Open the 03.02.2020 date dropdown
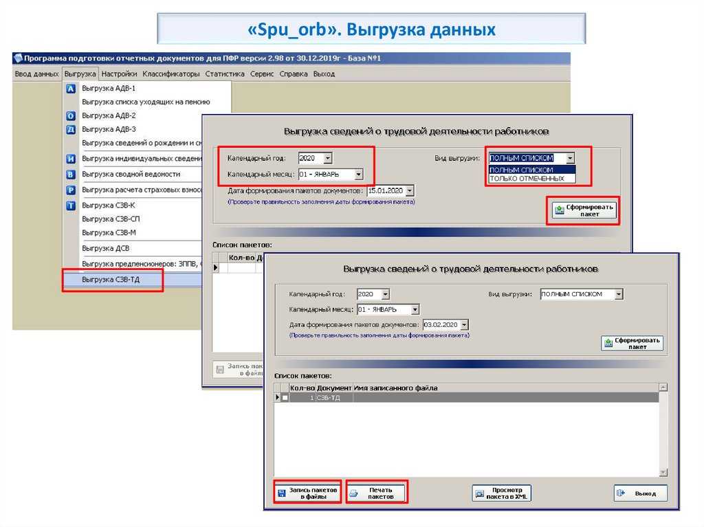The width and height of the screenshot is (704, 527). coord(464,324)
